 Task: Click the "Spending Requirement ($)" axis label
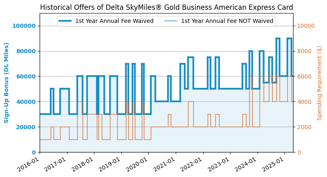pos(320,83)
